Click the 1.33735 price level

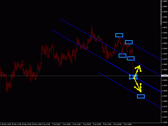click(x=165, y=106)
